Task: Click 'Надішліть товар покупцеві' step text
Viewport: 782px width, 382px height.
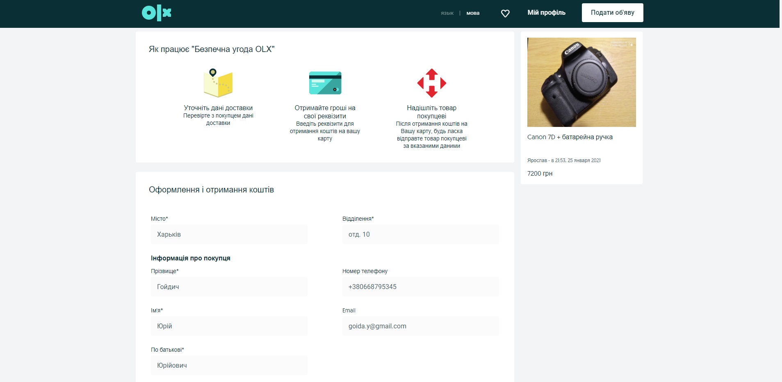Action: 431,112
